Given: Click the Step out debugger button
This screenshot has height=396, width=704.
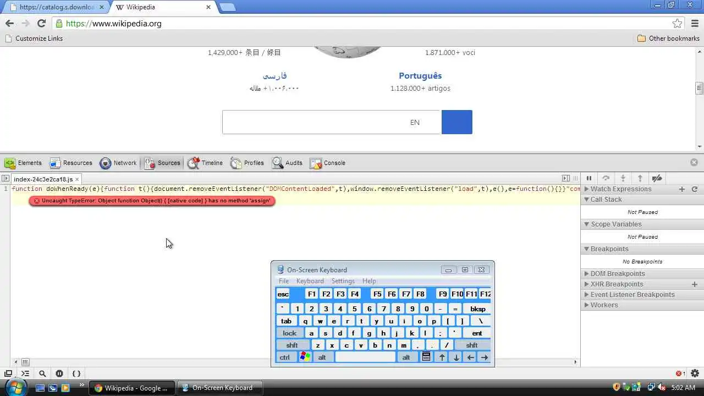Looking at the screenshot, I should [640, 178].
